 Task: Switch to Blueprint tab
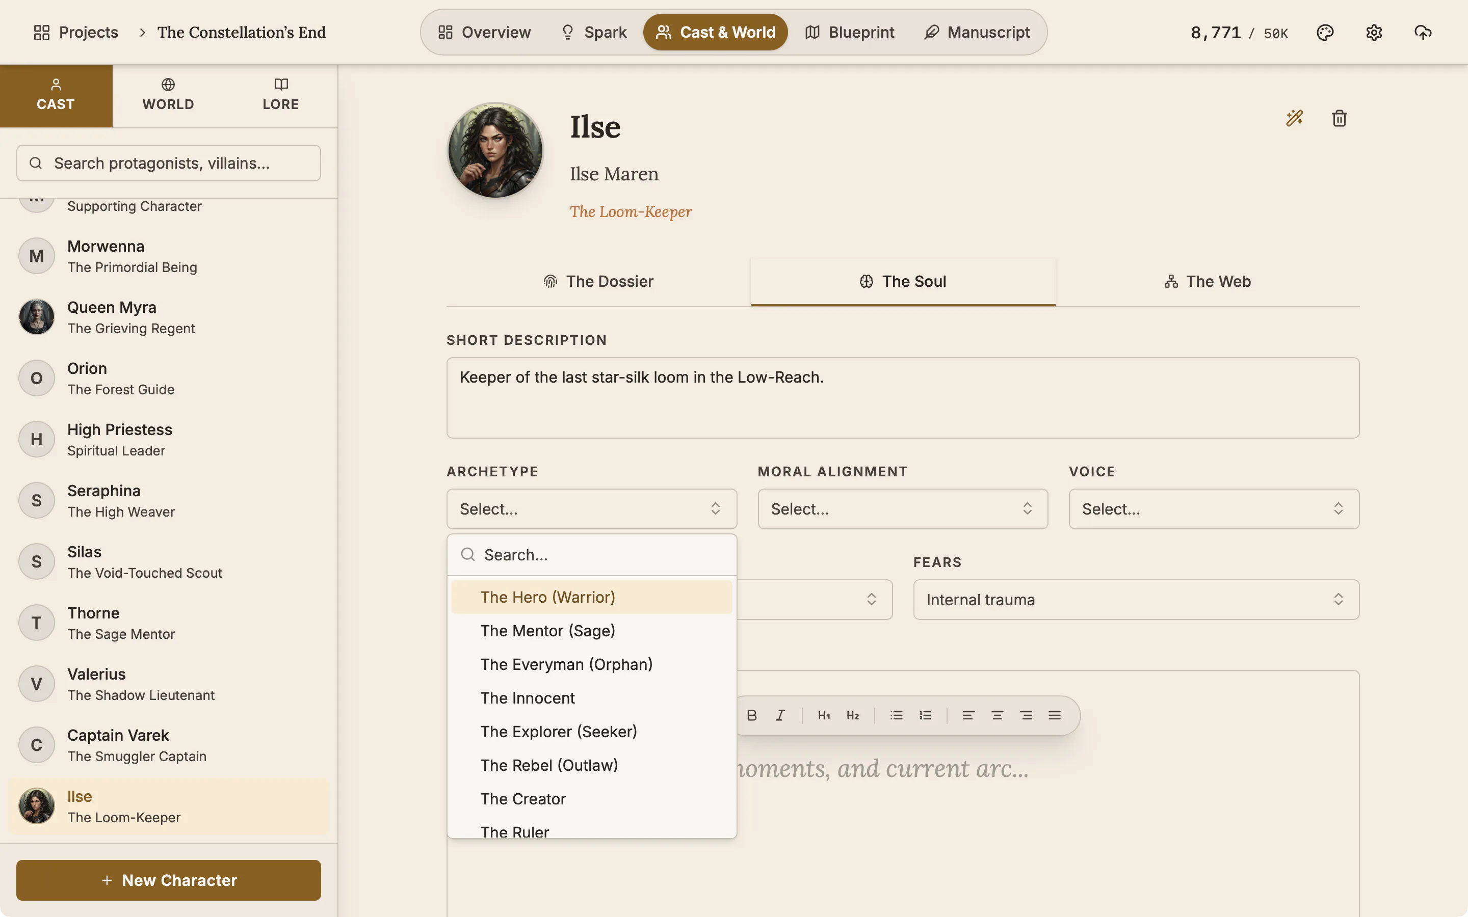(849, 32)
